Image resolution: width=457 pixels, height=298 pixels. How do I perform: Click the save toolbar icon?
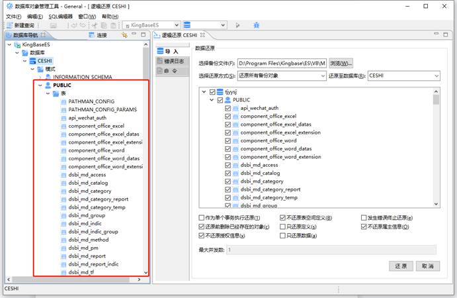pos(53,25)
